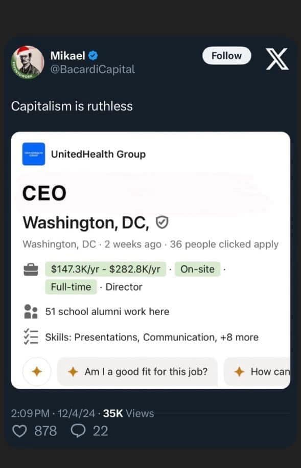This screenshot has height=468, width=301.
Task: Open replies via the comment bubble icon
Action: (x=78, y=431)
